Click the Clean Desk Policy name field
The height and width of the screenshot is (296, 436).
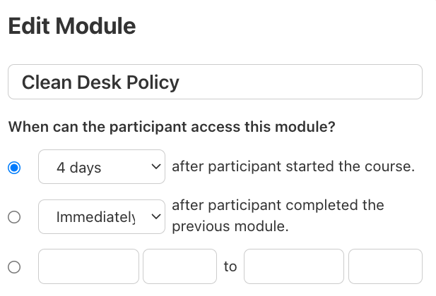215,82
